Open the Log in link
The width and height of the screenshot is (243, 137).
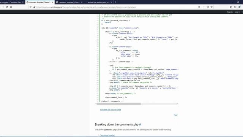237,12
